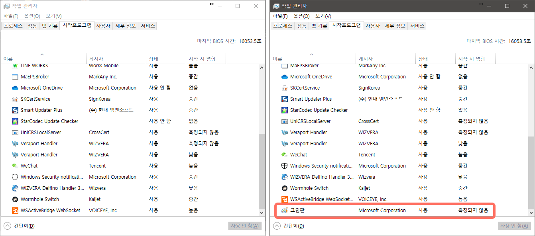Click VOICEYE, Inc. publisher in left window
535x236 pixels.
point(103,211)
